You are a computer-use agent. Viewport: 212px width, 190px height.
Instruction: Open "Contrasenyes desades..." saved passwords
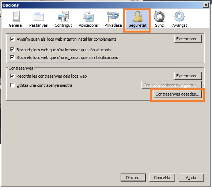[177, 94]
